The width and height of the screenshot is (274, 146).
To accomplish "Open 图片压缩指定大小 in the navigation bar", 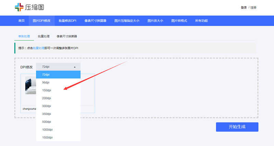I will point(127,21).
